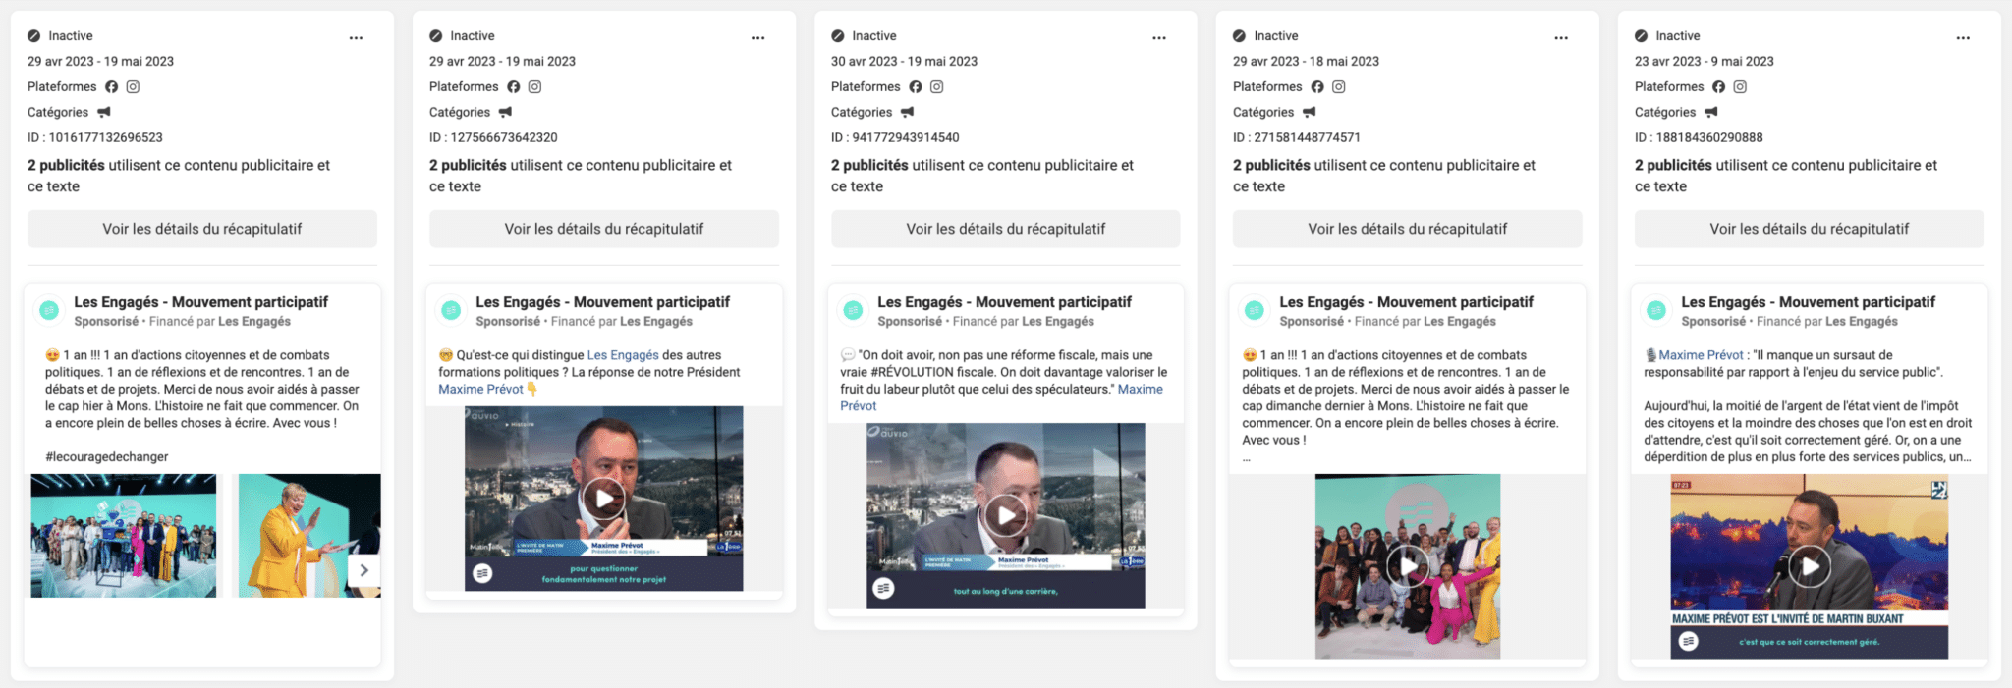Screen dimensions: 2012x688
Task: Open Maxime Prévot link in the sursaut ad
Action: click(1702, 355)
